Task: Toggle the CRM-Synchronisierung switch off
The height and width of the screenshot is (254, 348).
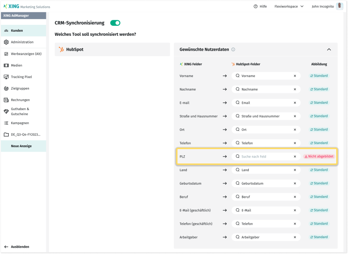Action: pyautogui.click(x=115, y=23)
